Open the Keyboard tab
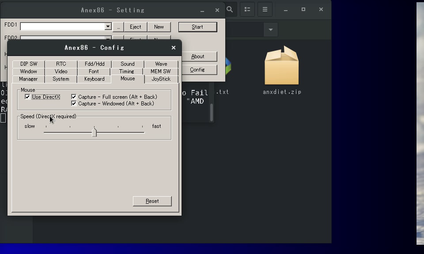 tap(95, 79)
